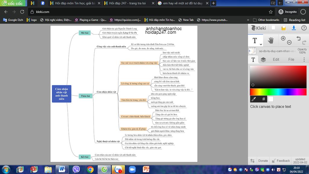Open image via yellow folder icon

tap(283, 28)
